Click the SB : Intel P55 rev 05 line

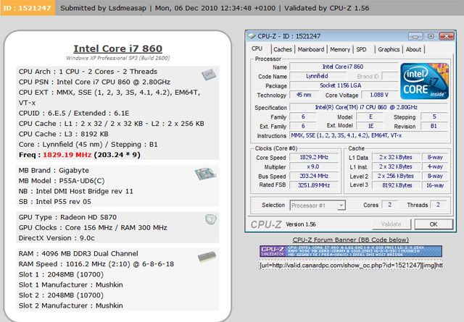coord(55,202)
